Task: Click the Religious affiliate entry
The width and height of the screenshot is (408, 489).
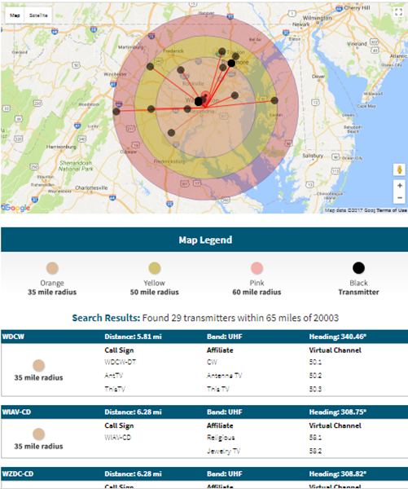Action: click(221, 438)
